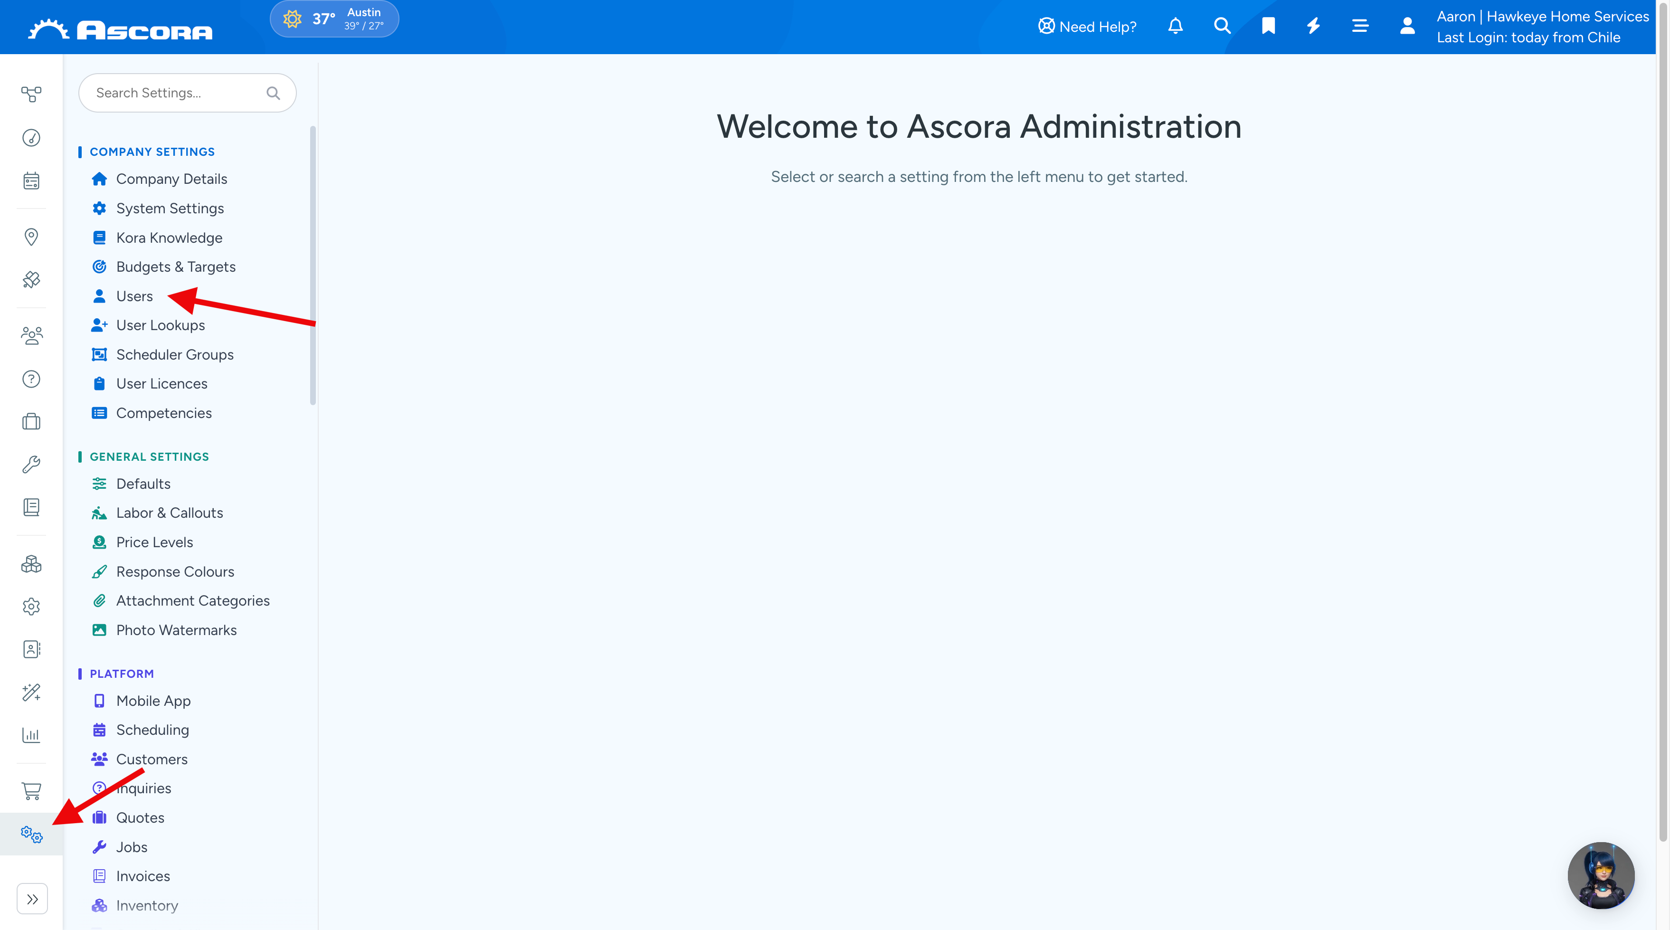Open System Settings
Image resolution: width=1670 pixels, height=930 pixels.
[x=158, y=208]
